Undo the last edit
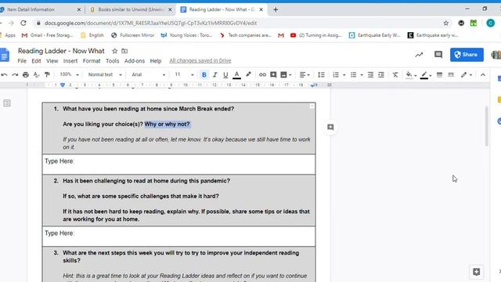The height and width of the screenshot is (282, 501). tap(4, 75)
